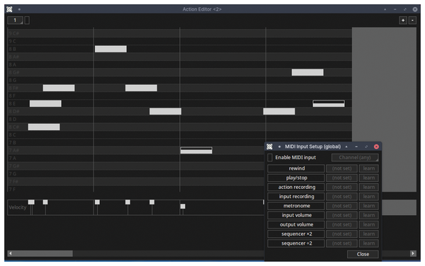The height and width of the screenshot is (266, 425).
Task: Select the note on the 8 C# row
Action: 44,127
